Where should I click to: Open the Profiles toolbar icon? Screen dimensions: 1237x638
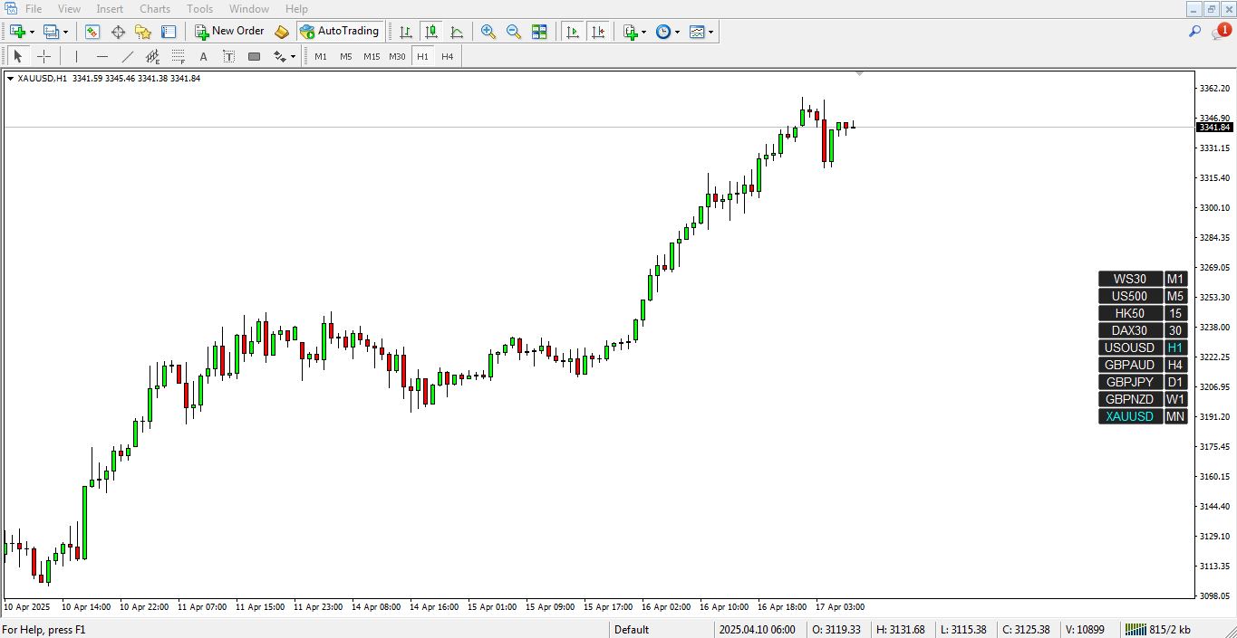[x=52, y=32]
